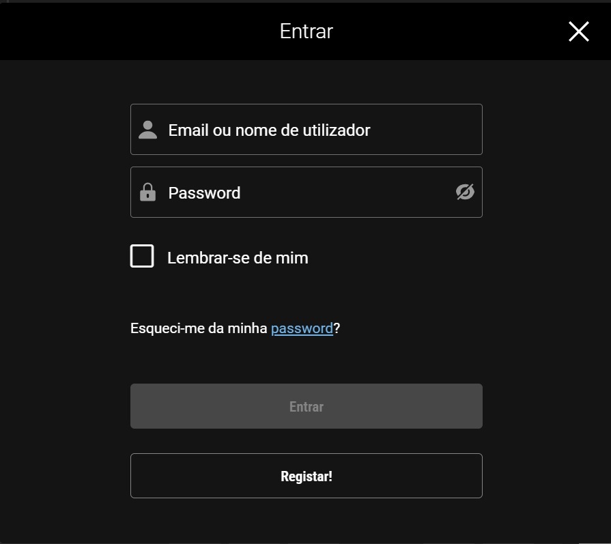
Task: Click the "Password" placeholder text
Action: coord(204,193)
